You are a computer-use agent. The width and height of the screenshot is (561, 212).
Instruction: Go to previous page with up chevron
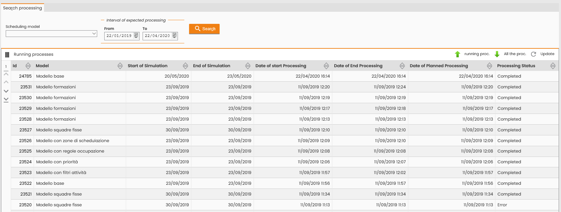[6, 82]
